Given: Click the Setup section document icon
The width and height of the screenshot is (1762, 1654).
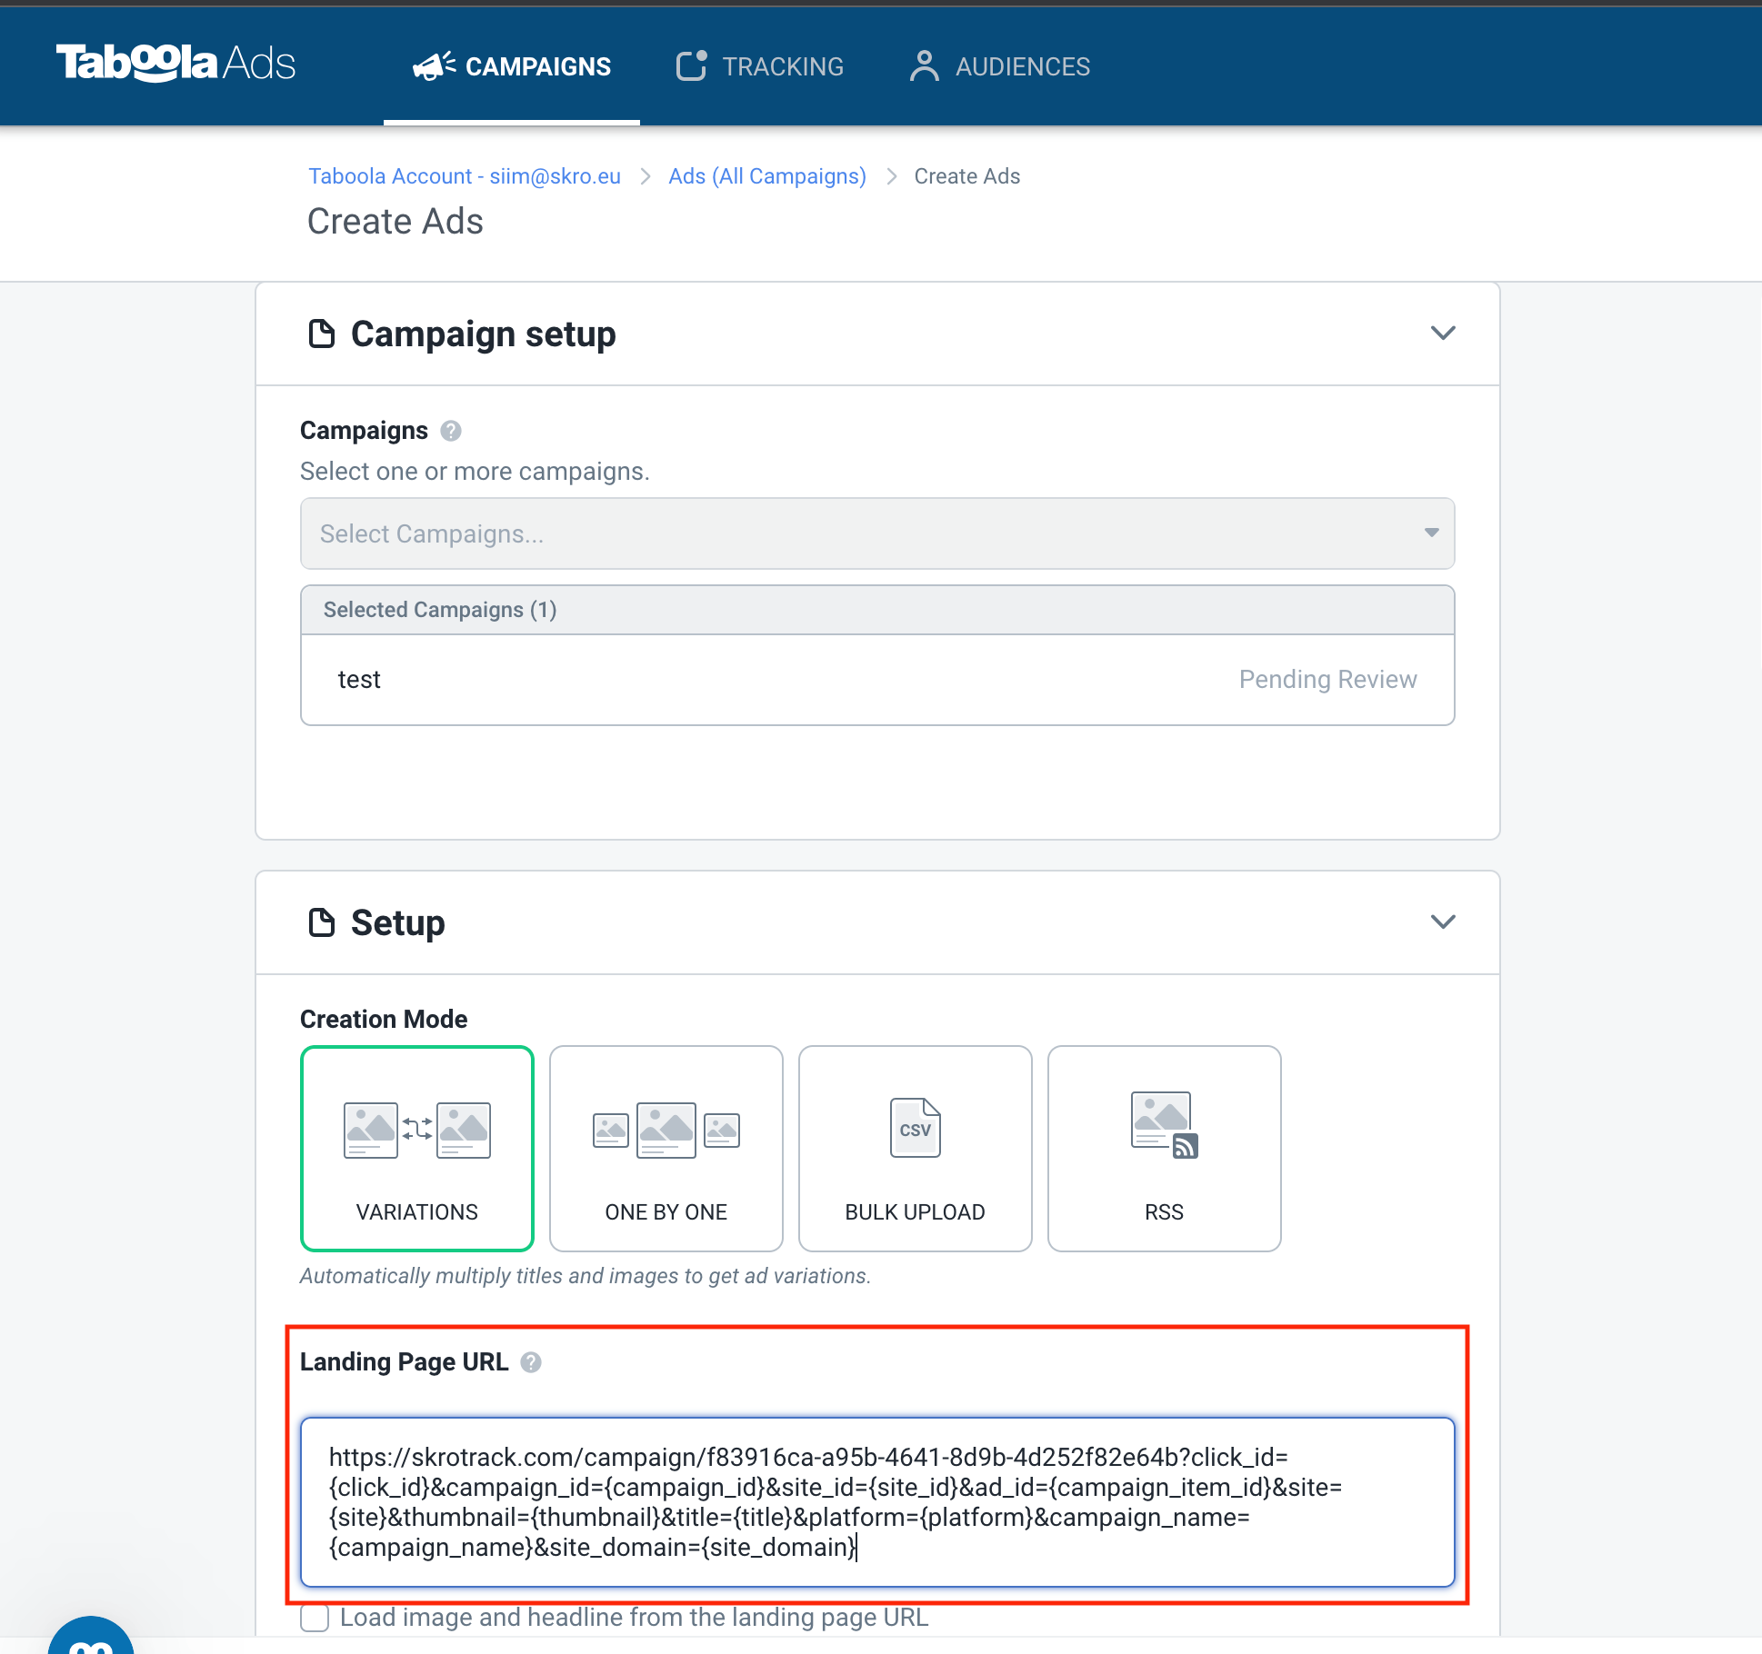Looking at the screenshot, I should click(321, 923).
